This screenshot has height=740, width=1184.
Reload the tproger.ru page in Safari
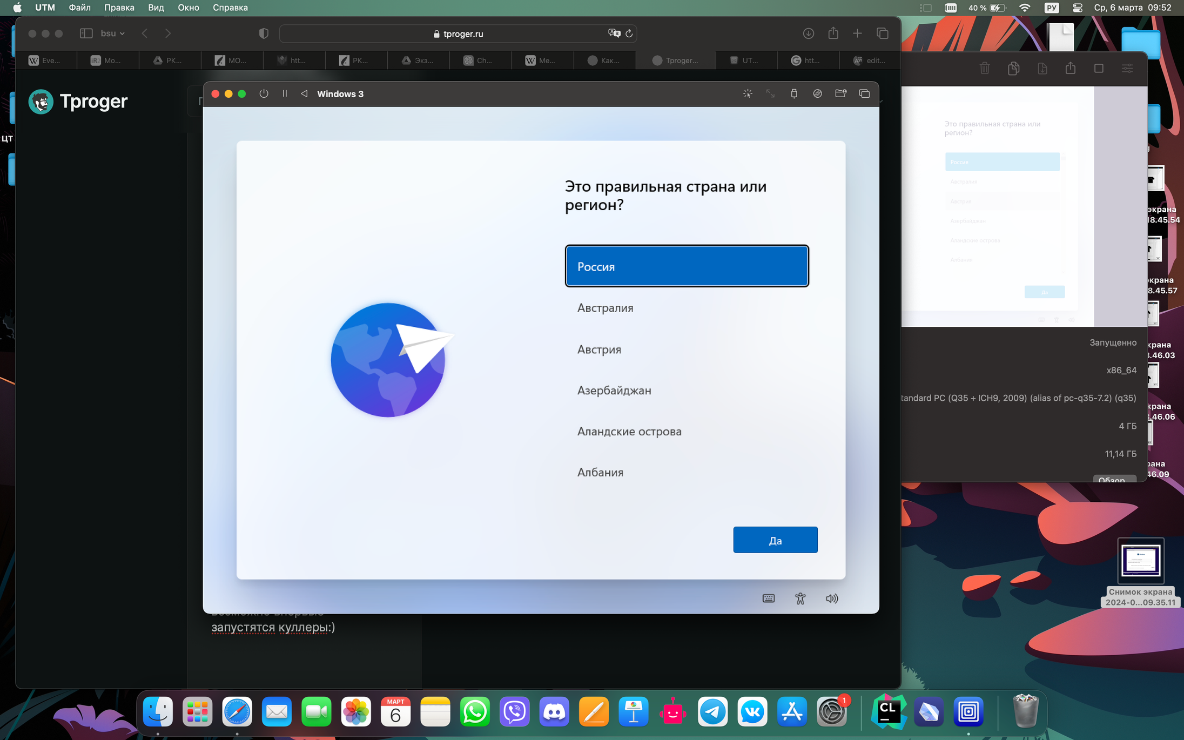(629, 33)
